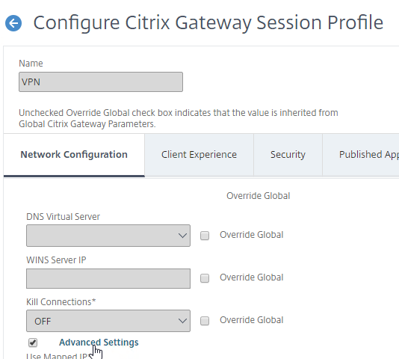Enable Override Global for DNS Virtual Server
This screenshot has width=399, height=359.
pyautogui.click(x=205, y=236)
